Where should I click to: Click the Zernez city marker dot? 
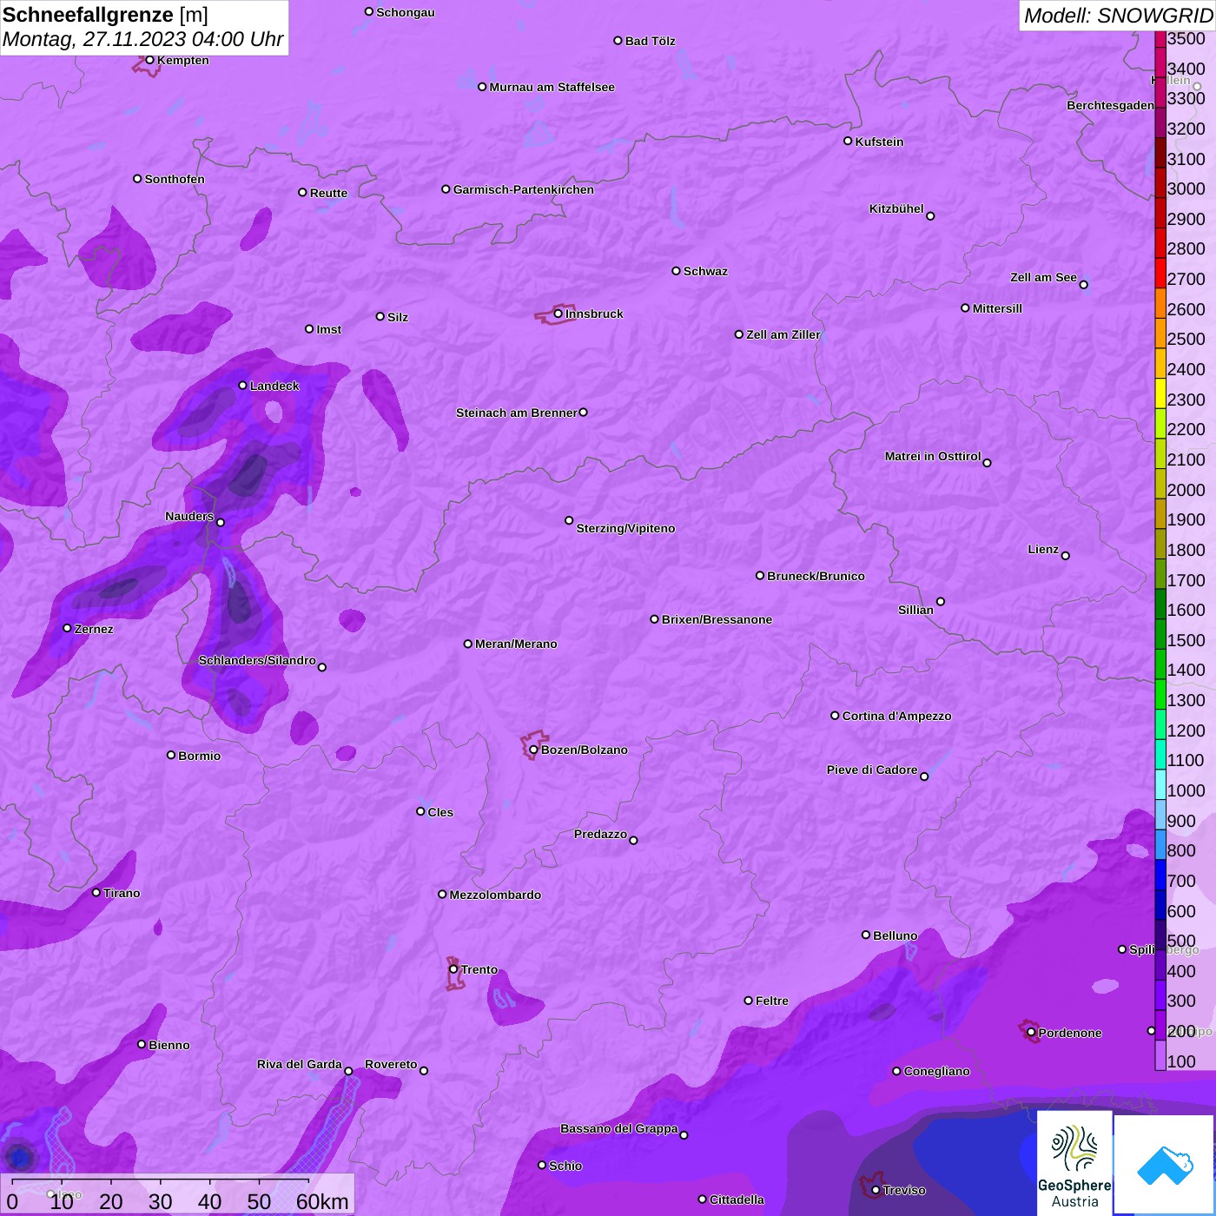coord(68,628)
